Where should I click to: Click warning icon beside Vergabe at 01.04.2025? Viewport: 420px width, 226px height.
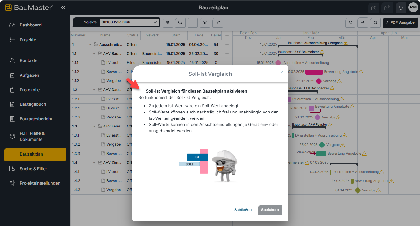tap(378, 190)
